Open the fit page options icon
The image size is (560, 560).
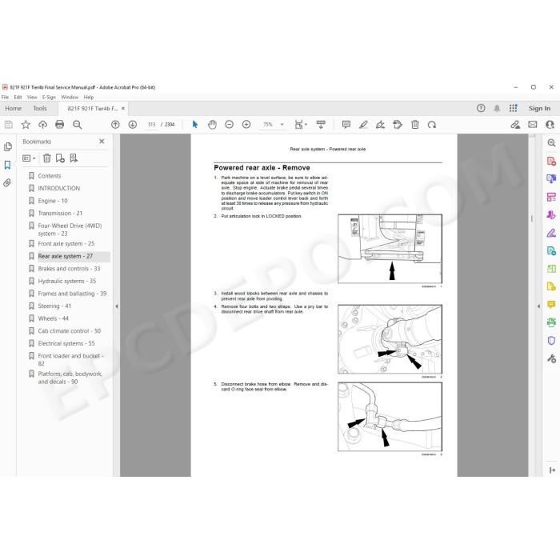300,125
